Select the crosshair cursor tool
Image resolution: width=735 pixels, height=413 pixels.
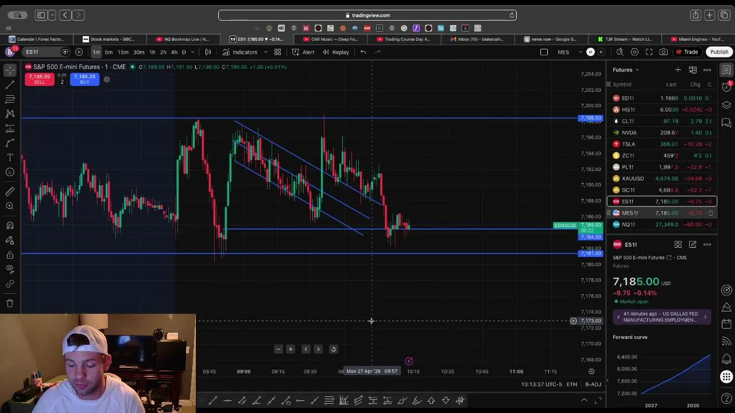(10, 70)
